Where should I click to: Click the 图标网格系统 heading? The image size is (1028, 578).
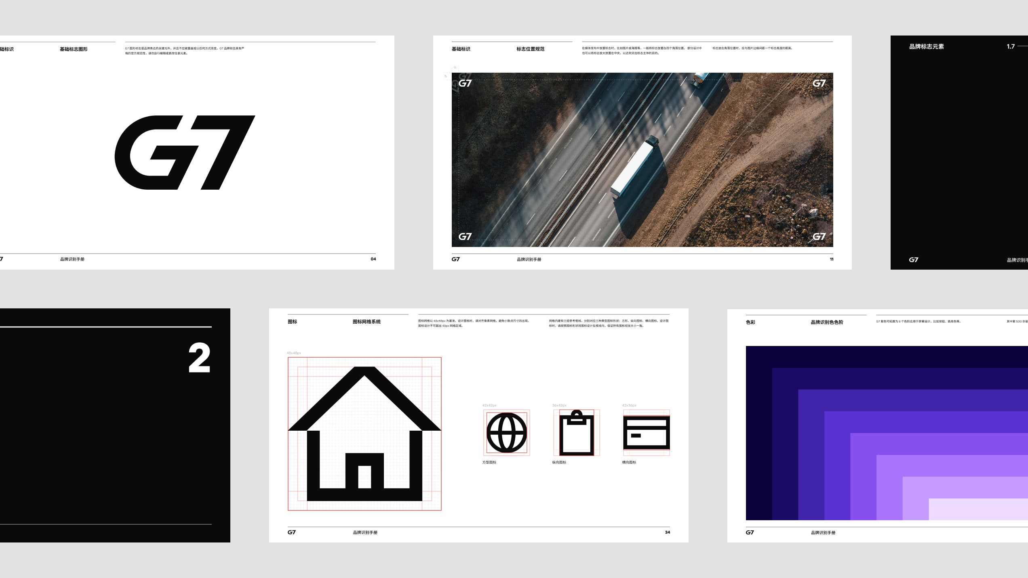[x=367, y=322]
